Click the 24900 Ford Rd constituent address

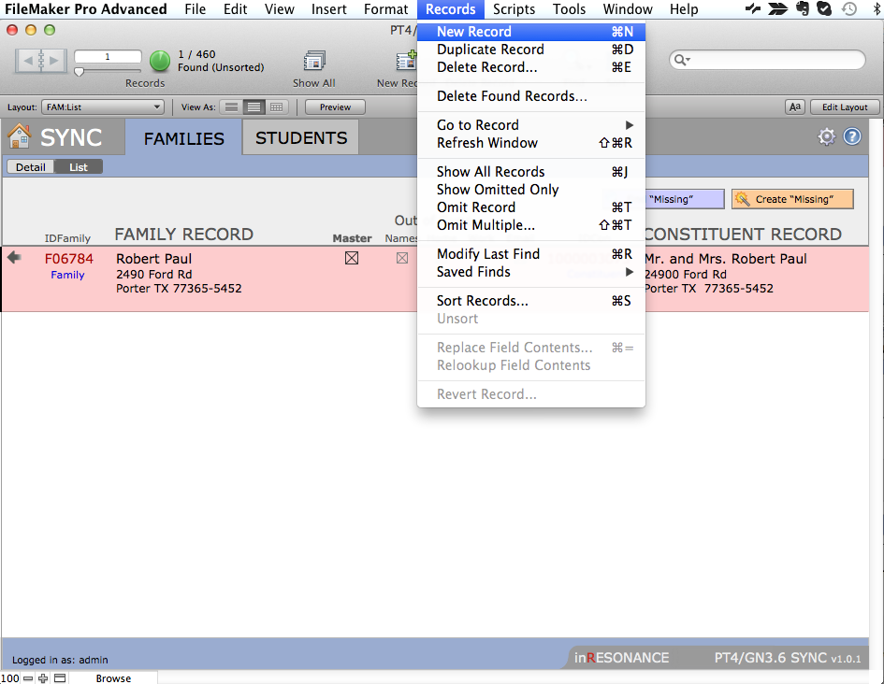click(686, 274)
